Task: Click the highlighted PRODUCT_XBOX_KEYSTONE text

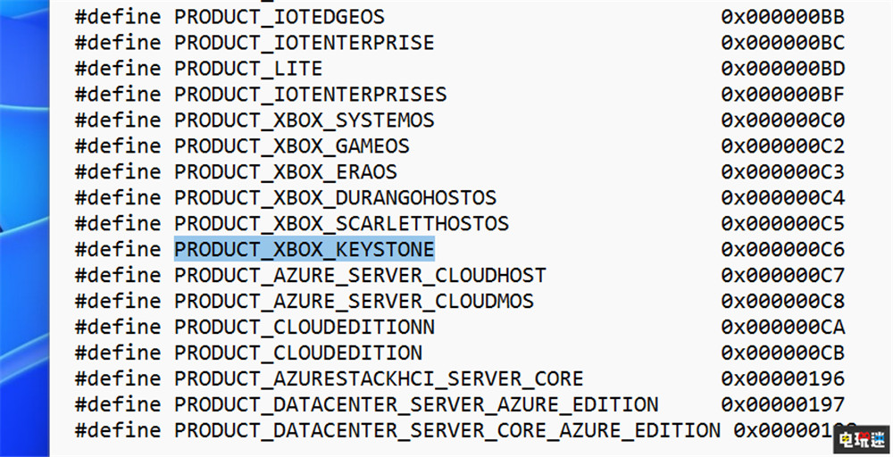Action: tap(304, 249)
